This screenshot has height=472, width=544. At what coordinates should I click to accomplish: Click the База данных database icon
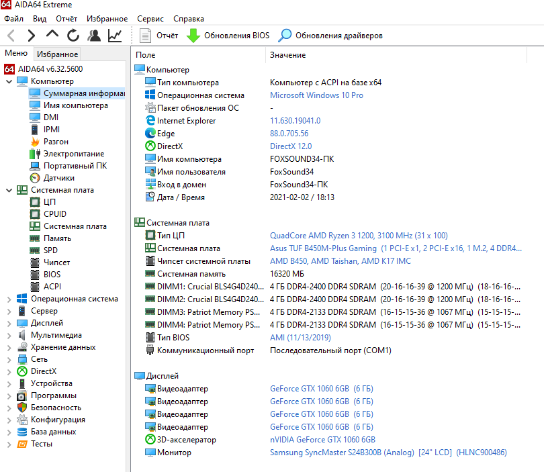pos(22,432)
